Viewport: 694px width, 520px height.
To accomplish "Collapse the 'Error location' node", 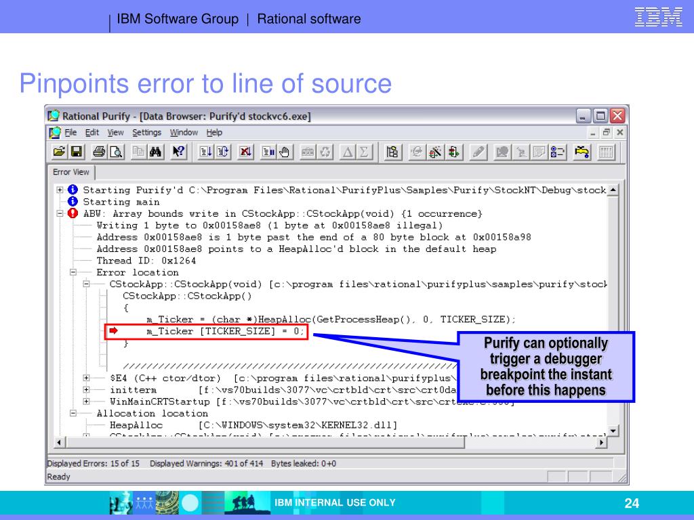I will point(73,272).
